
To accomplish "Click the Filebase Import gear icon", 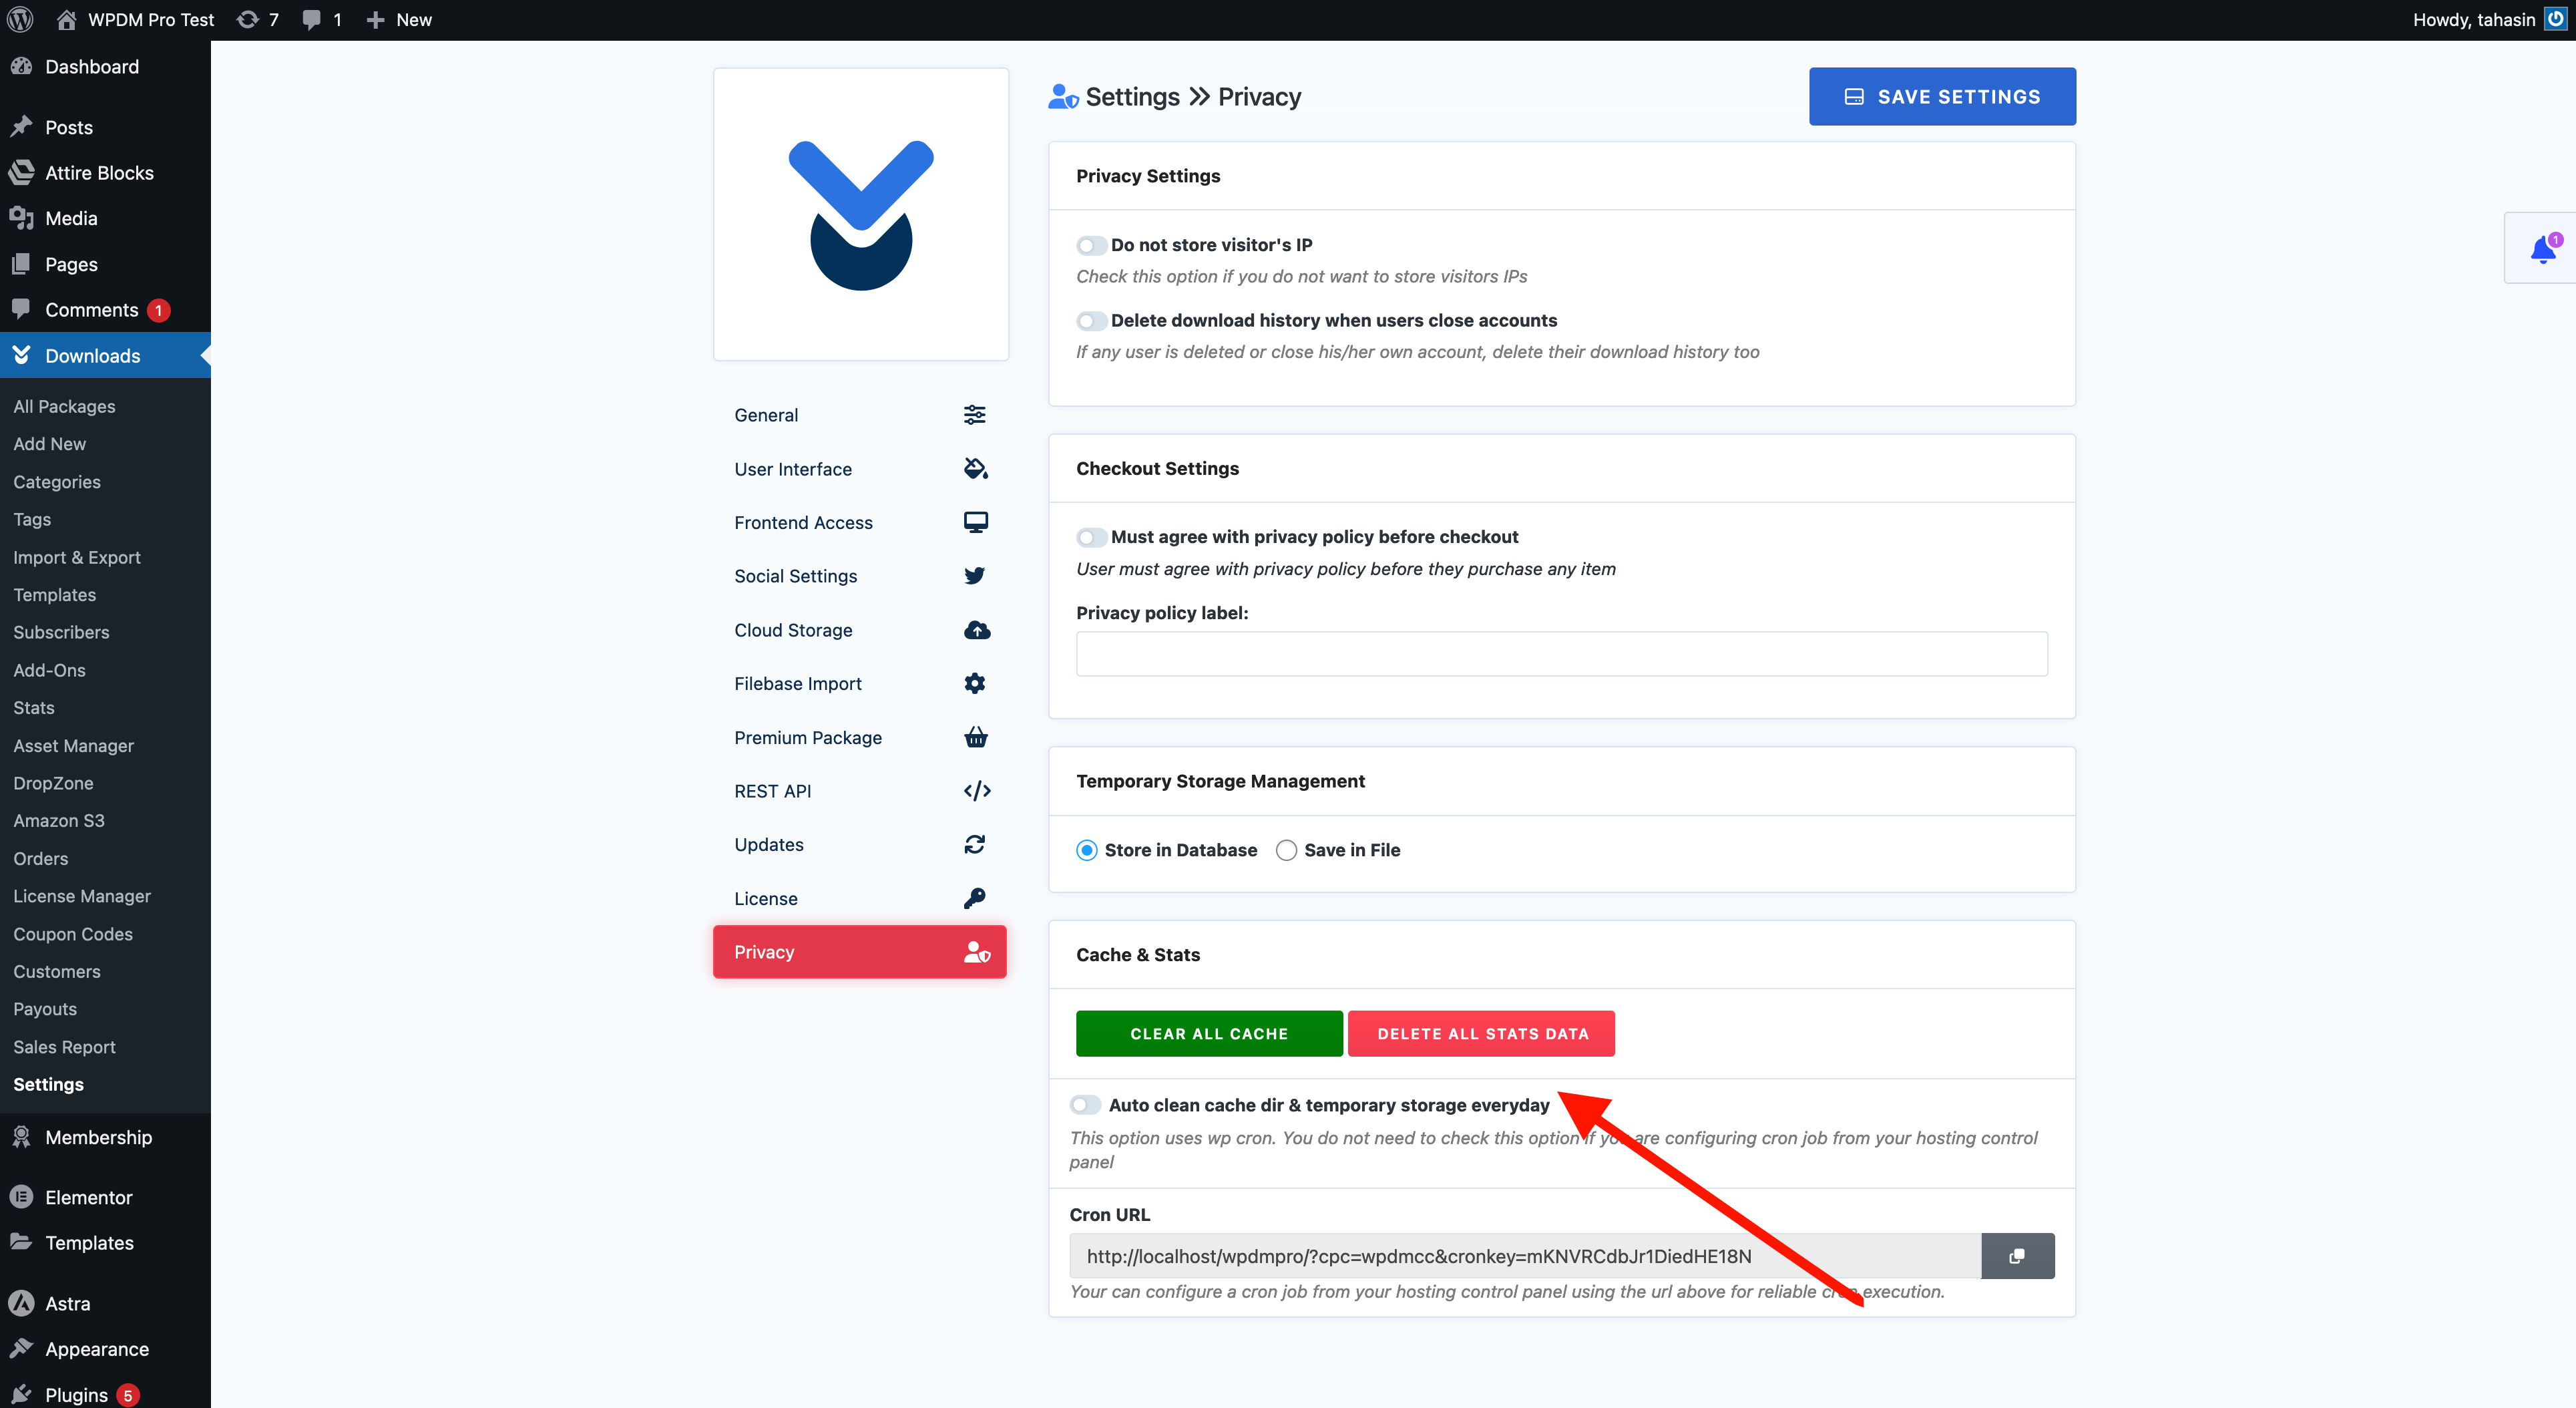I will point(974,683).
